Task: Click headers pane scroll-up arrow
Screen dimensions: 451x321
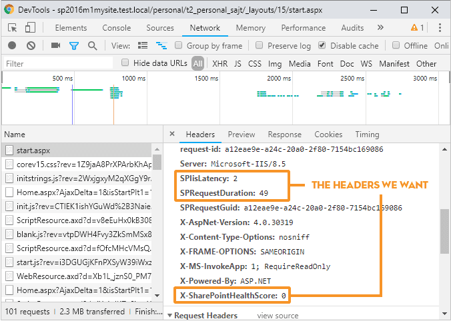Action: tap(444, 149)
